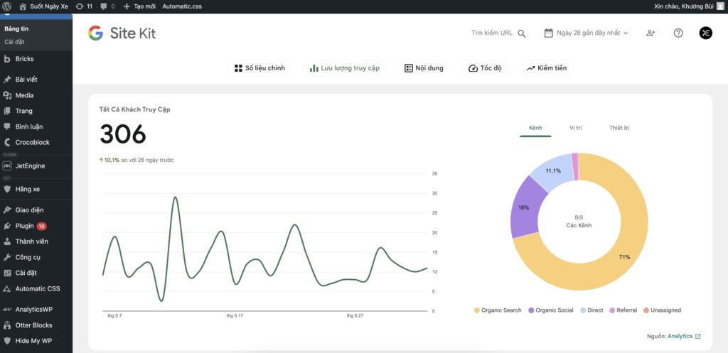Open comments bubble in admin bar
Image resolution: width=728 pixels, height=353 pixels.
pyautogui.click(x=107, y=6)
